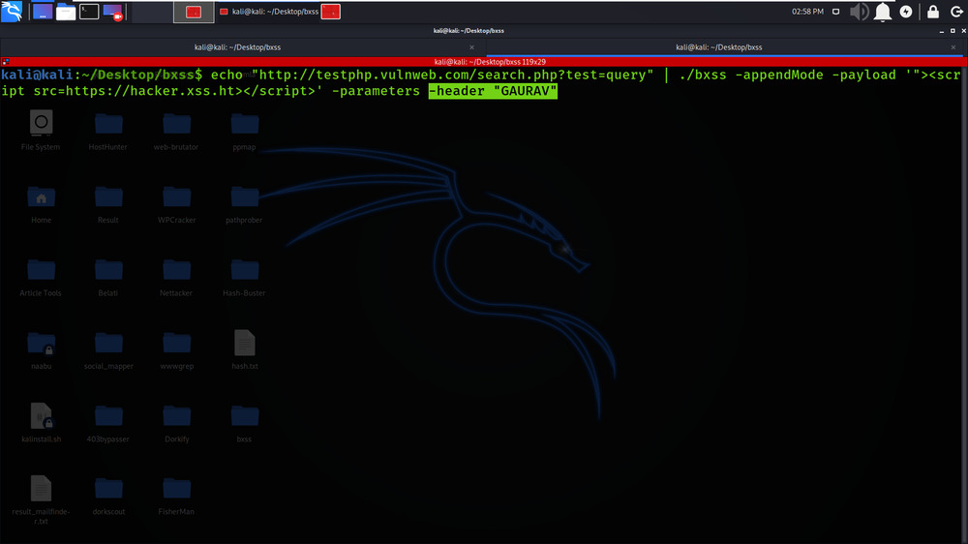Select the result_mailfinder.txt file

[41, 499]
